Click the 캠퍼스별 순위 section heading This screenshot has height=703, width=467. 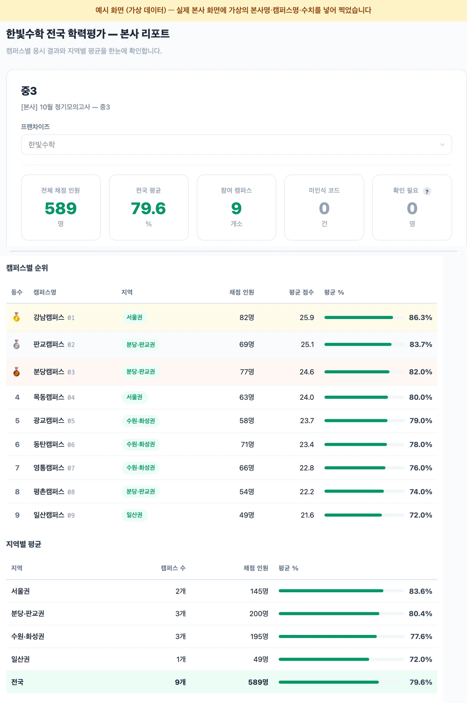click(x=27, y=268)
